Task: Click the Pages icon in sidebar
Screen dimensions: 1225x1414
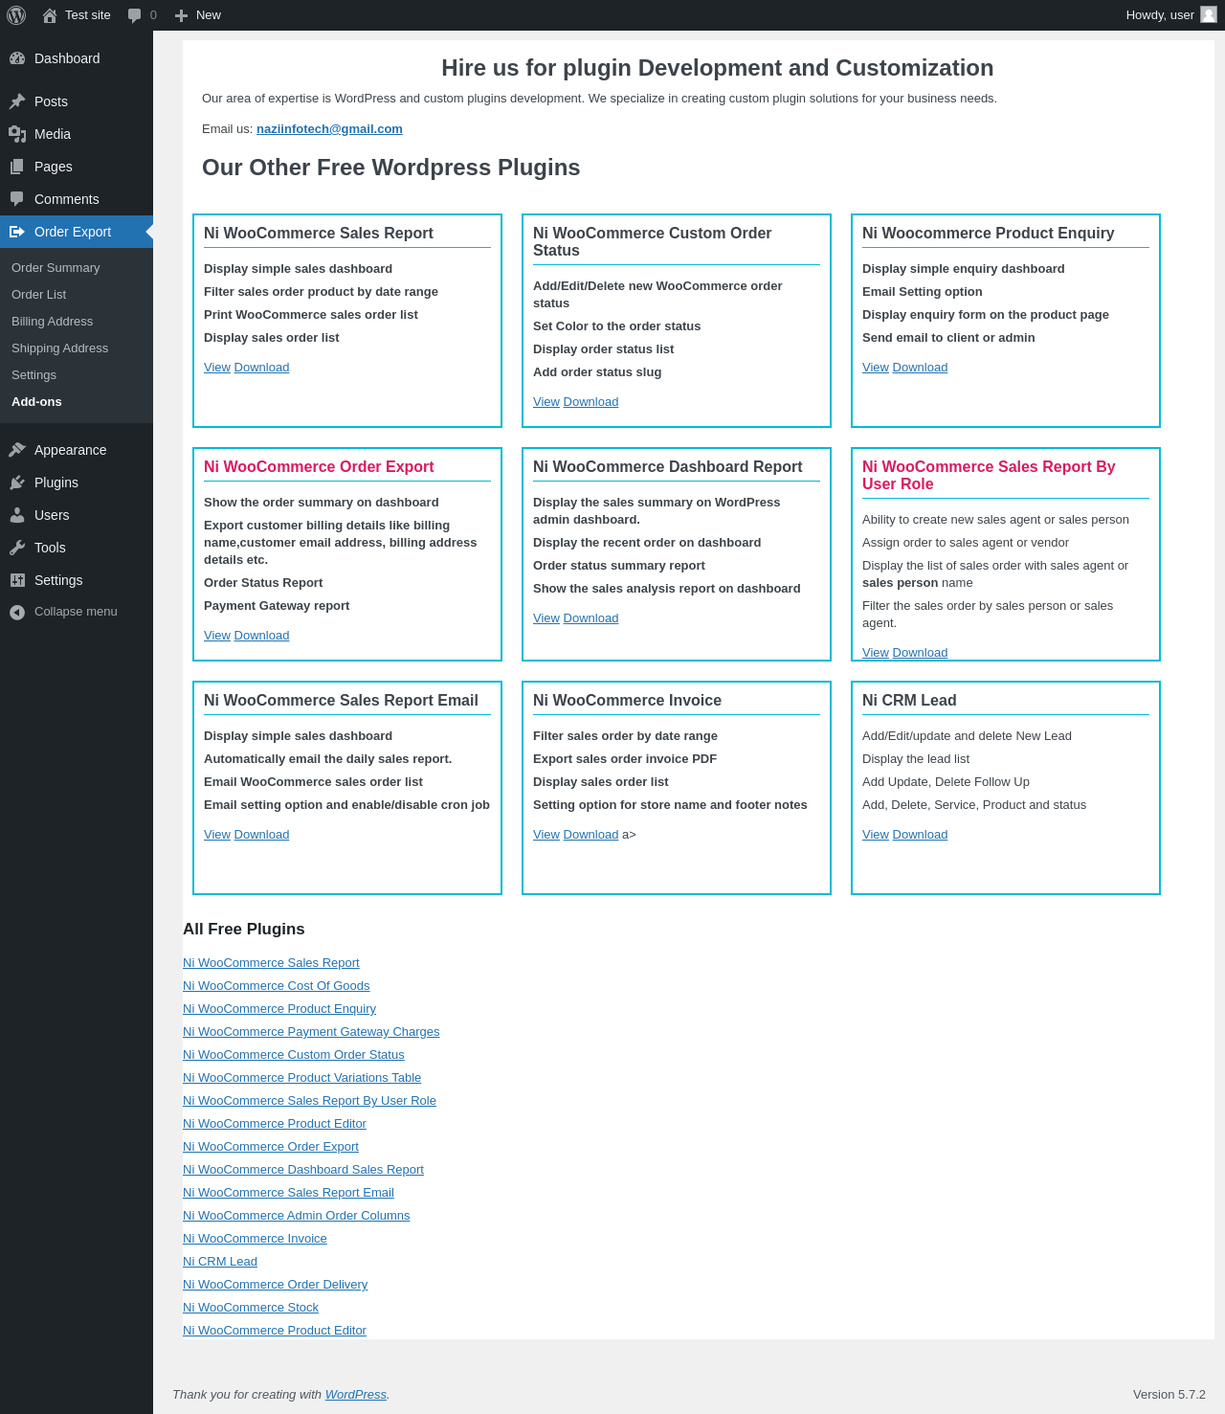Action: 17,167
